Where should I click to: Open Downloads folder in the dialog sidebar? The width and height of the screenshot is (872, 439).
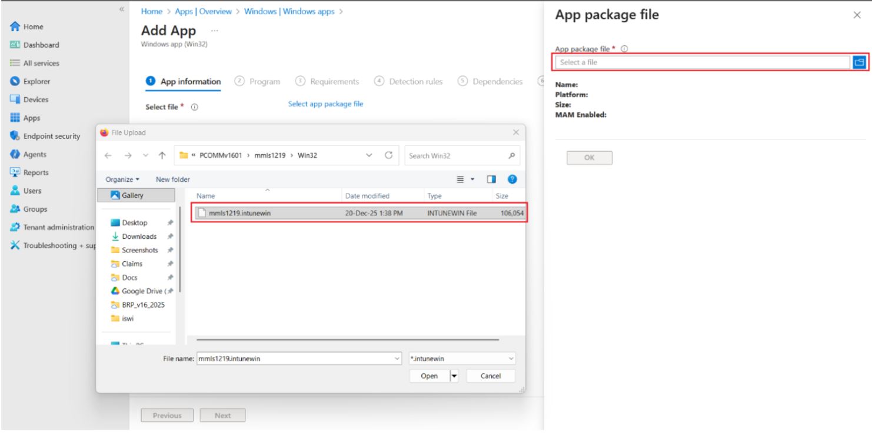point(139,237)
